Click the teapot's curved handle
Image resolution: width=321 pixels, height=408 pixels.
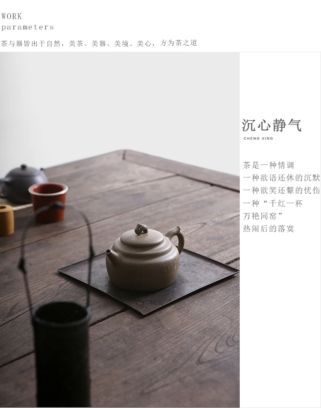tap(176, 239)
